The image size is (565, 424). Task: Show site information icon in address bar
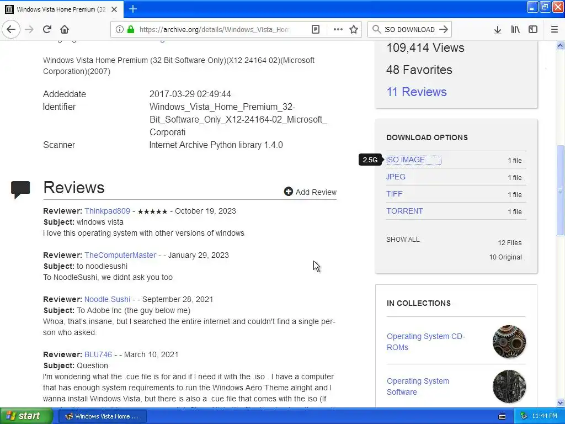(119, 30)
